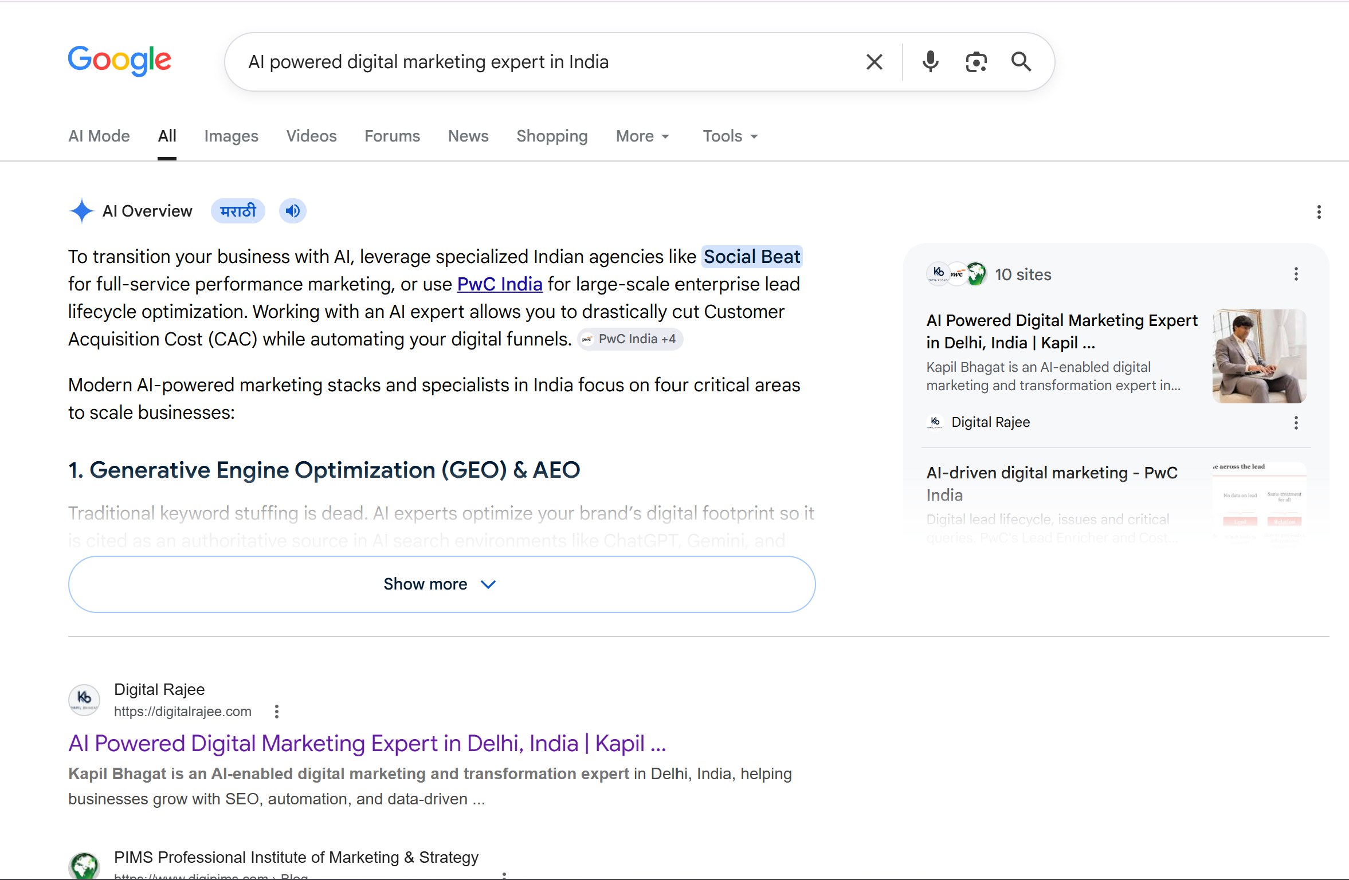Click Digital Rajee favicon in results
The width and height of the screenshot is (1349, 880).
[x=84, y=700]
